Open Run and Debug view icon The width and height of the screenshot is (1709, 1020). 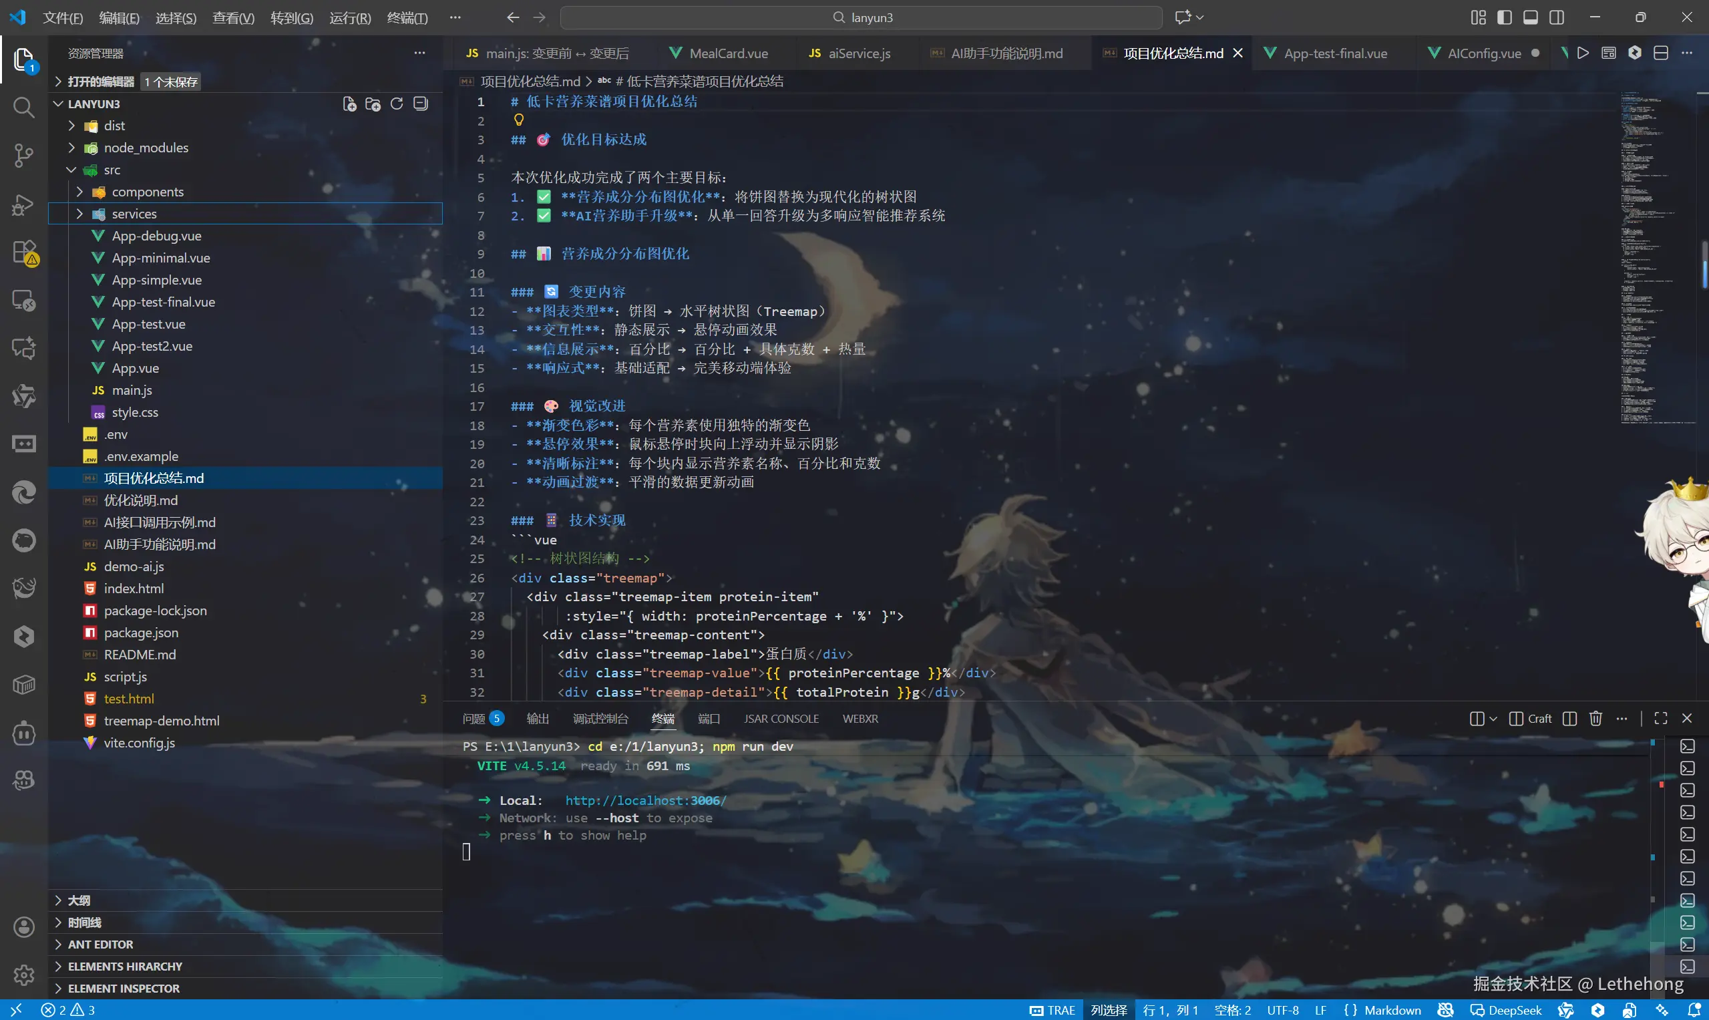tap(23, 204)
